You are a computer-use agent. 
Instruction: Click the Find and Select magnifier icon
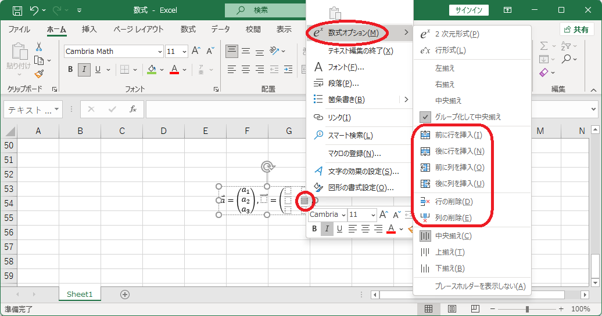tap(567, 59)
